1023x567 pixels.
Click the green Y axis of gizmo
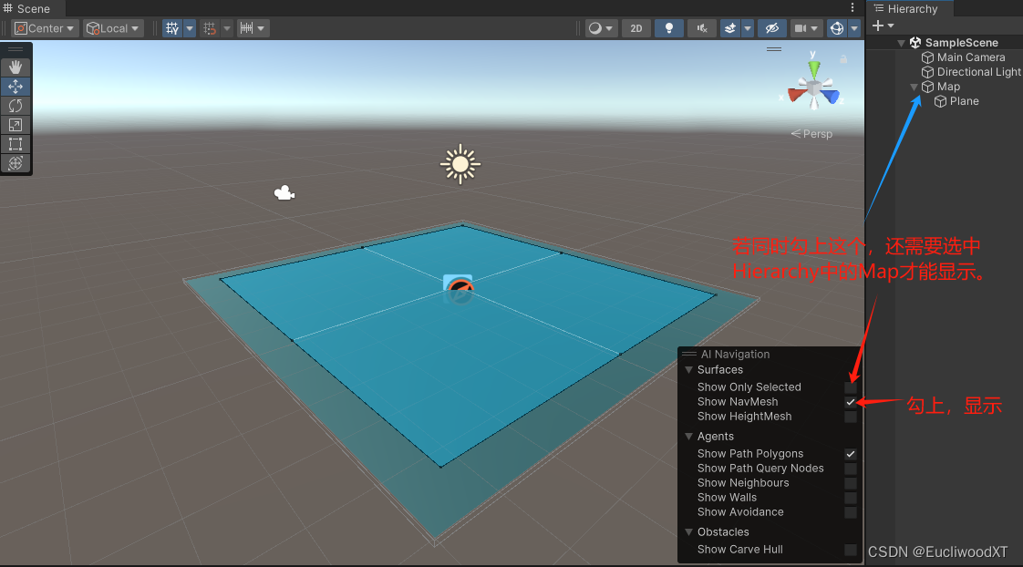[x=813, y=67]
